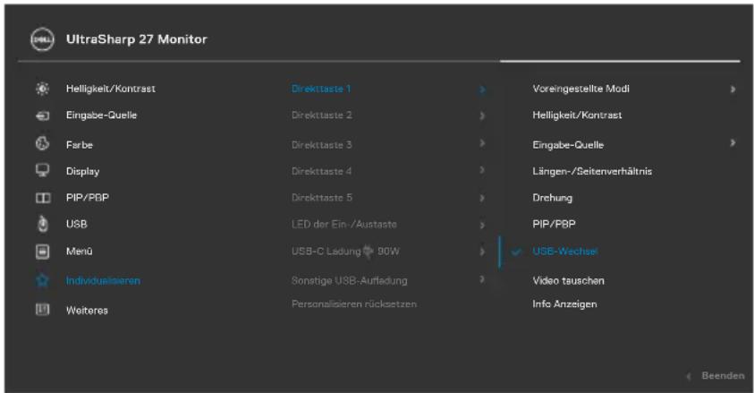Choose Drehung shortcut function
Viewport: 754px width, 393px height.
click(552, 198)
